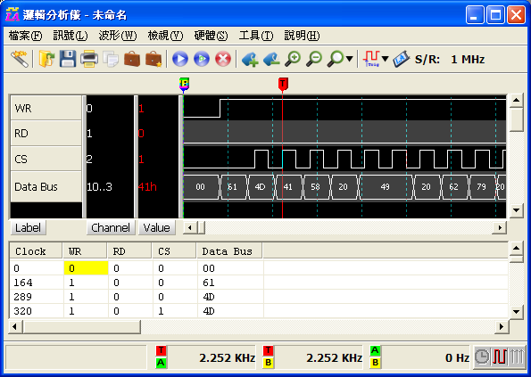
Task: Open the zoom magnifier dropdown arrow
Action: tap(350, 59)
